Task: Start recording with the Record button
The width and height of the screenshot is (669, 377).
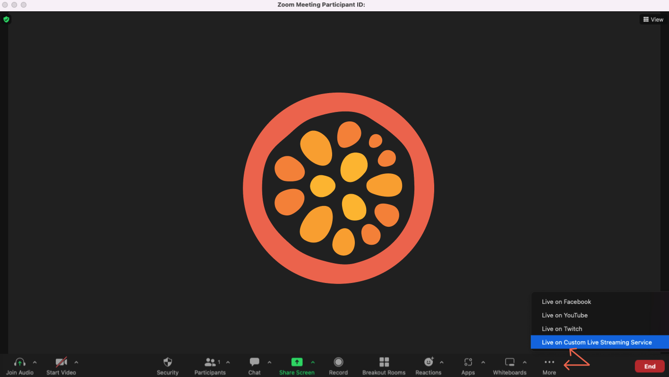Action: click(x=338, y=362)
